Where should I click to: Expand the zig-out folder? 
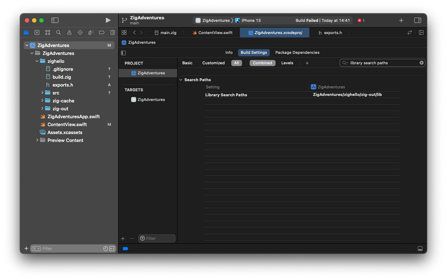(42, 109)
